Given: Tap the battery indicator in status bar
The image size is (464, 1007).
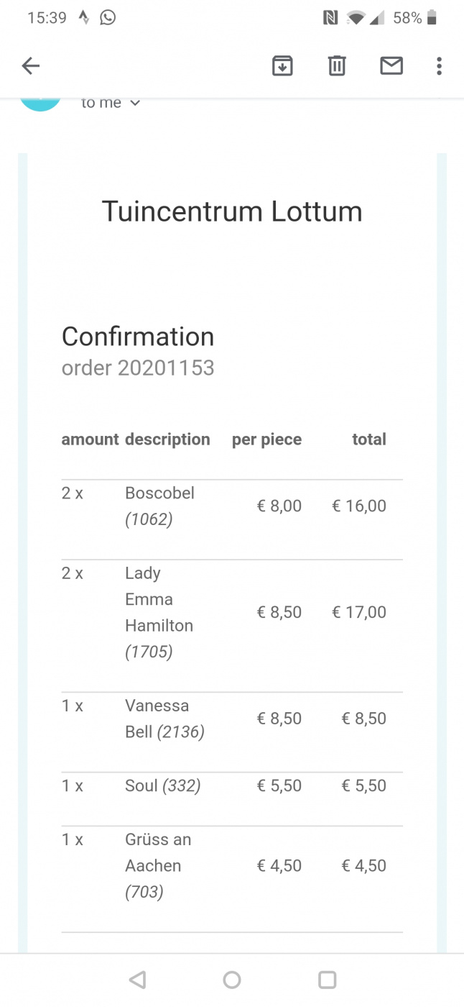Looking at the screenshot, I should pyautogui.click(x=432, y=18).
